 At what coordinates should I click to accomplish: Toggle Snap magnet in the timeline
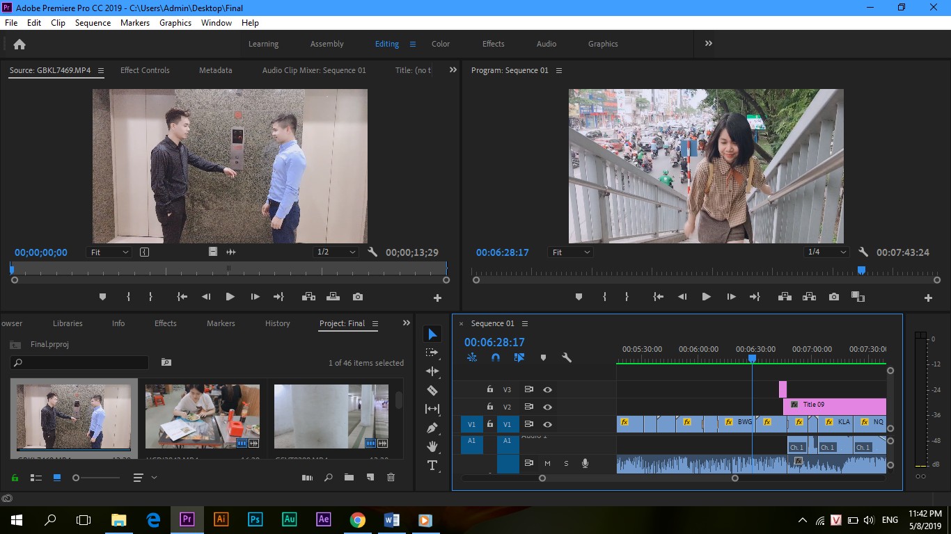click(x=496, y=357)
